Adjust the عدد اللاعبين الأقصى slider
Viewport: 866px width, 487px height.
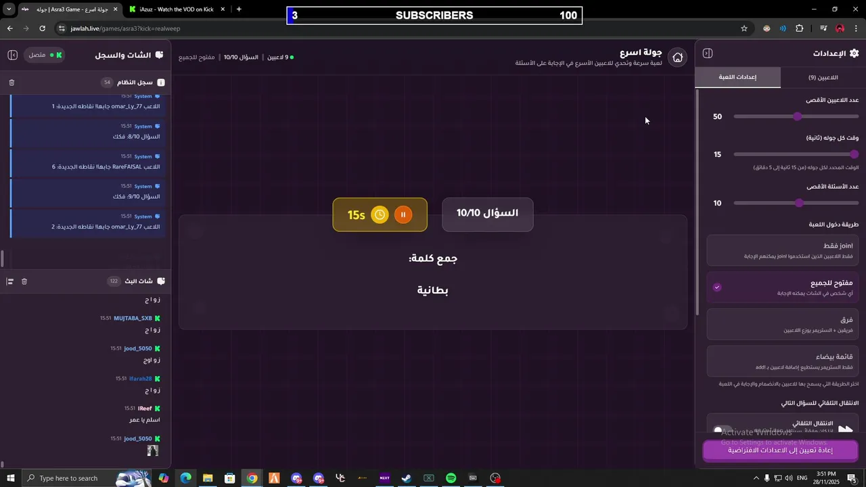click(x=796, y=116)
